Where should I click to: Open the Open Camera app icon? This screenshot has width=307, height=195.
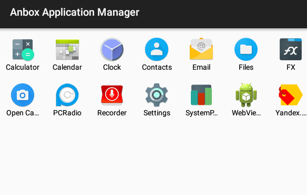[x=23, y=95]
